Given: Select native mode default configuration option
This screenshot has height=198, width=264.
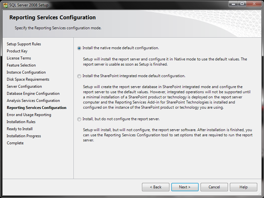Looking at the screenshot, I should (x=79, y=48).
